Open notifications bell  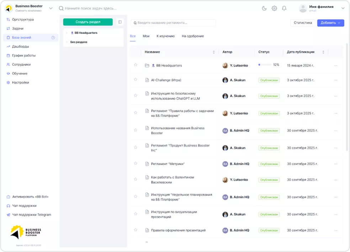coord(284,9)
